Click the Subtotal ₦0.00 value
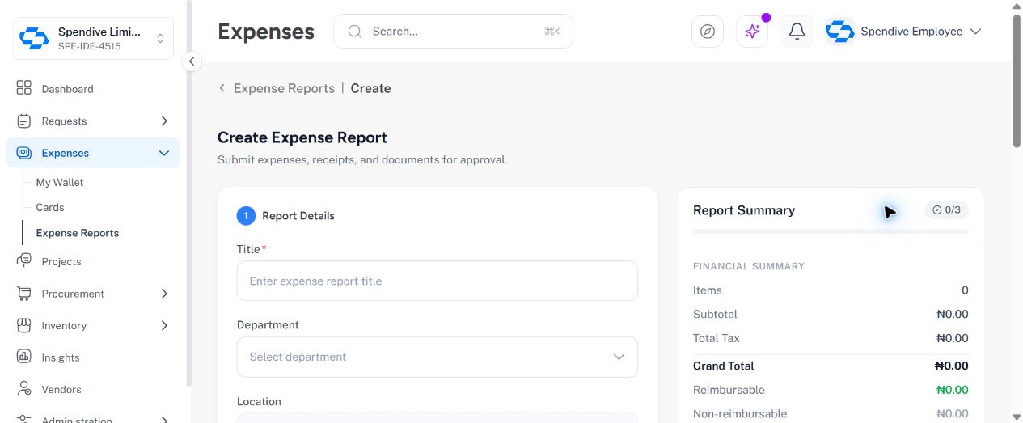The image size is (1023, 423). click(x=952, y=314)
